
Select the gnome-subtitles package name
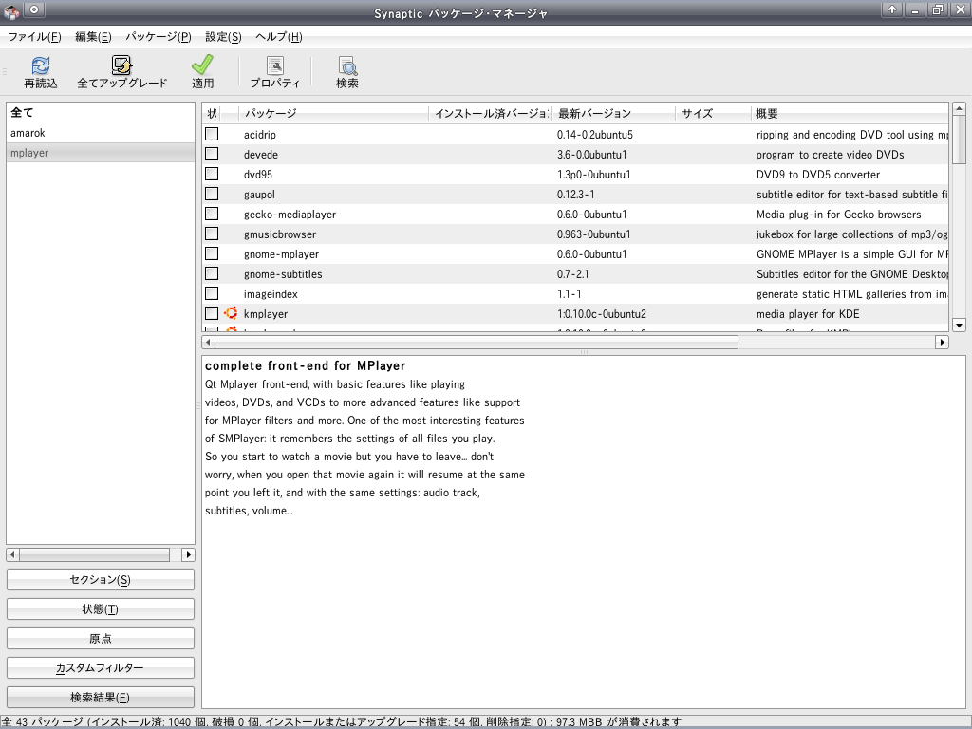tap(283, 274)
